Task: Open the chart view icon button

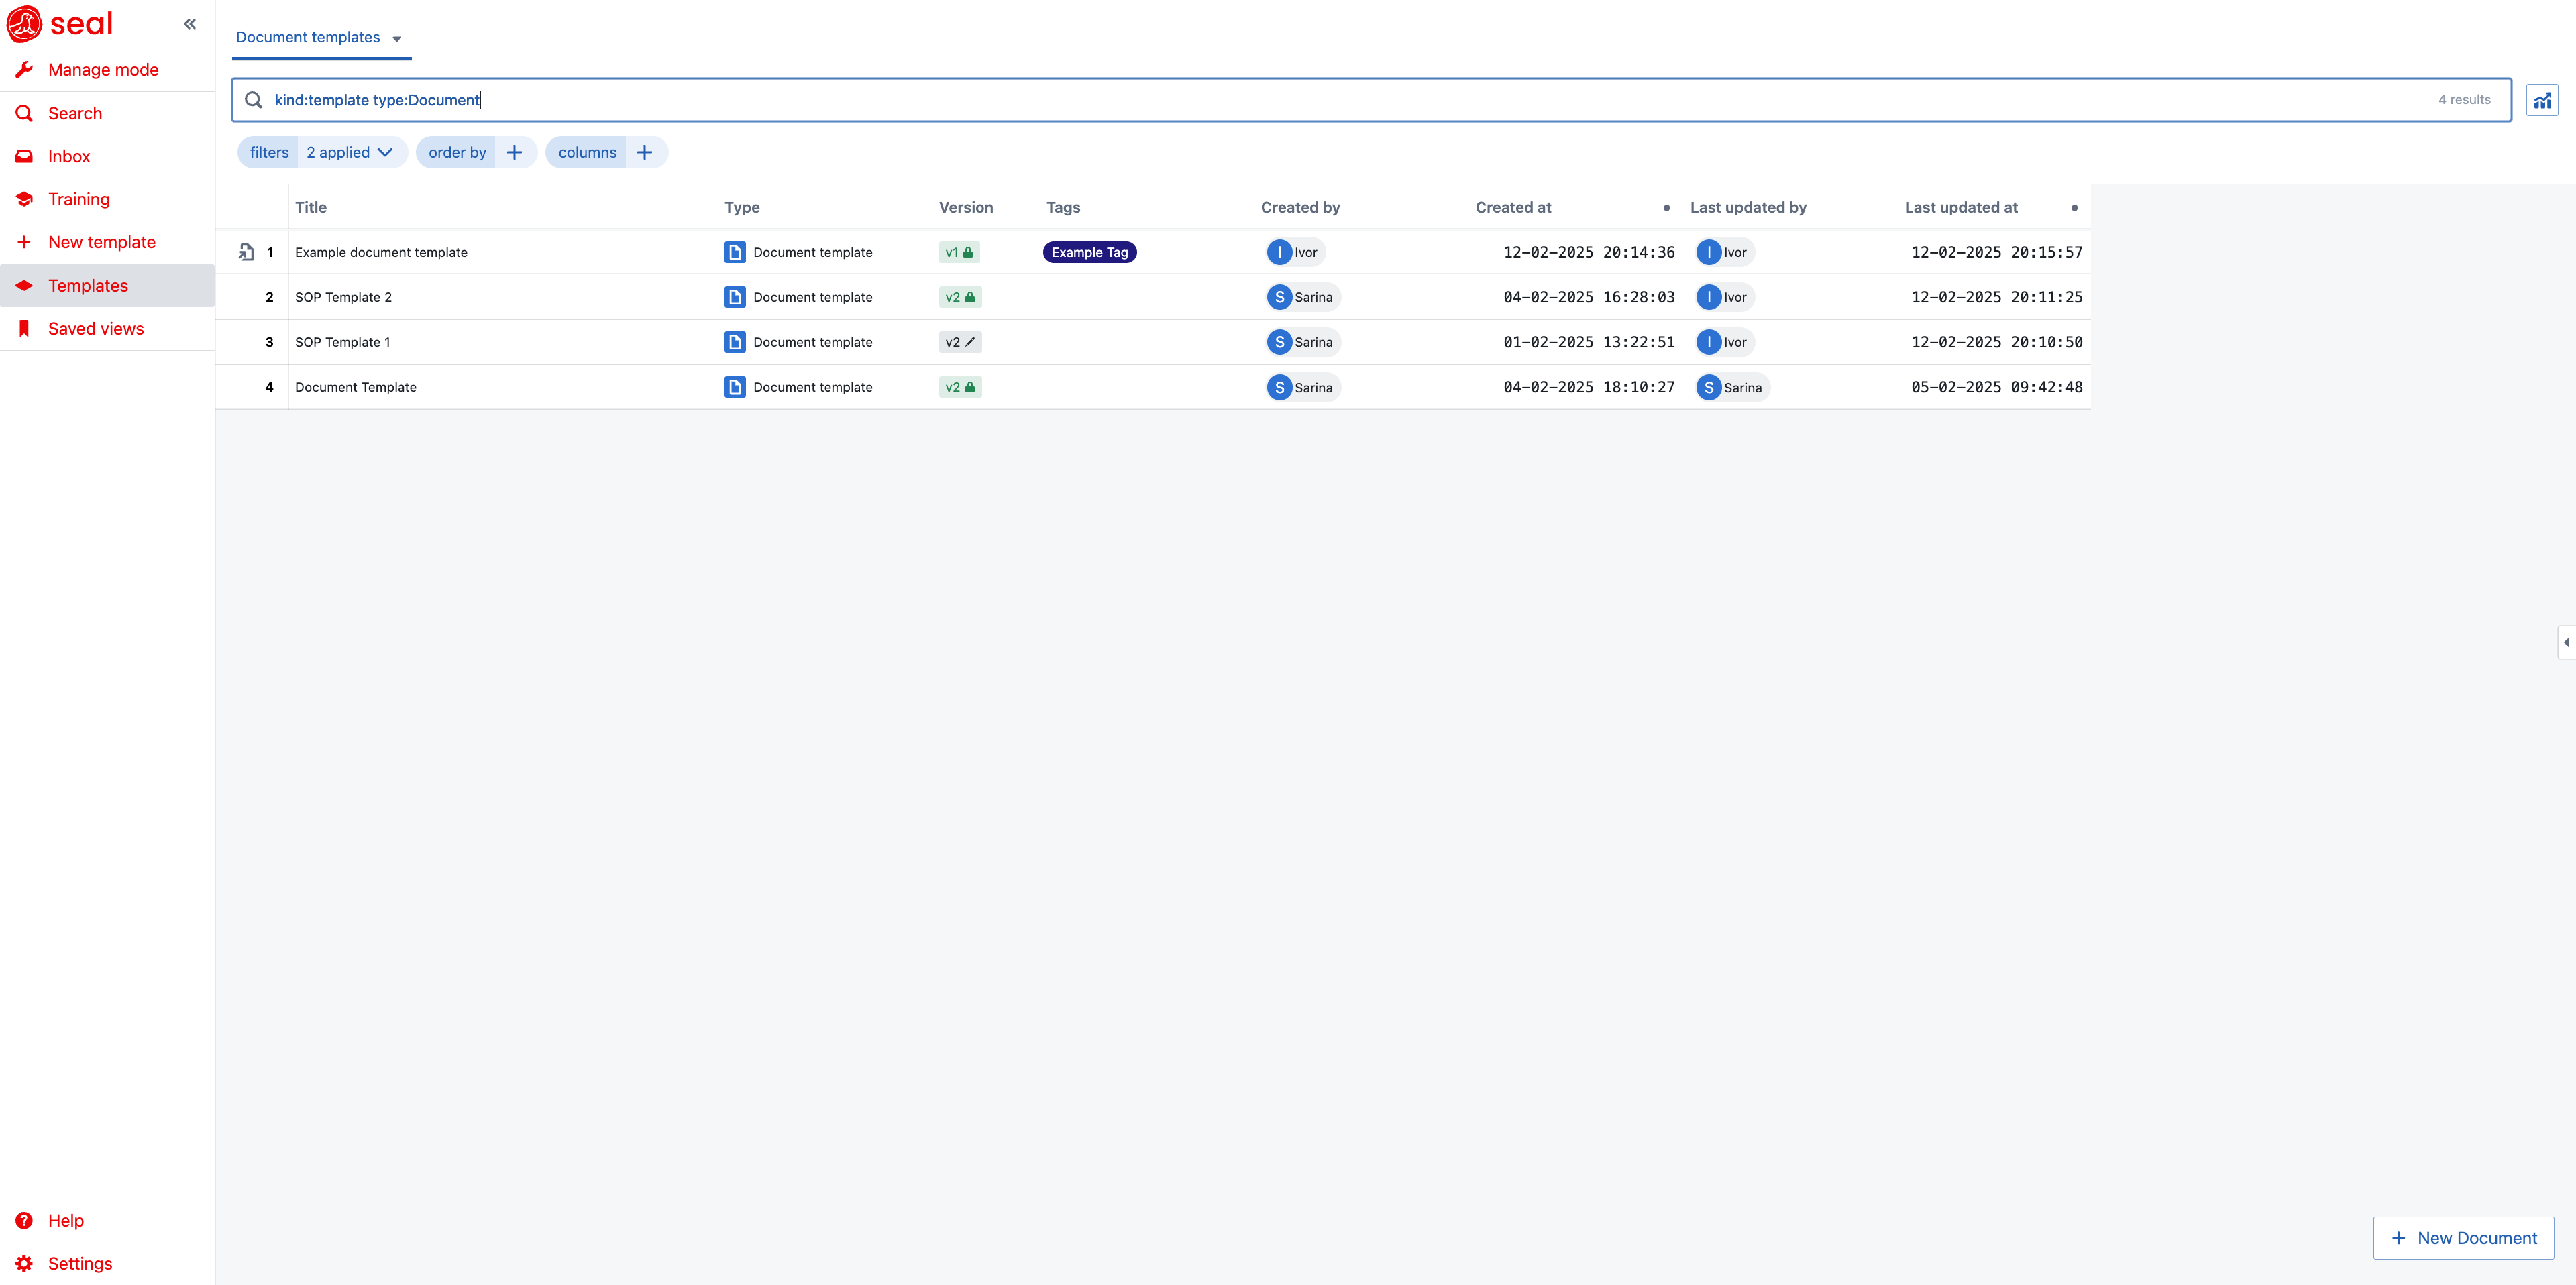Action: [2542, 100]
